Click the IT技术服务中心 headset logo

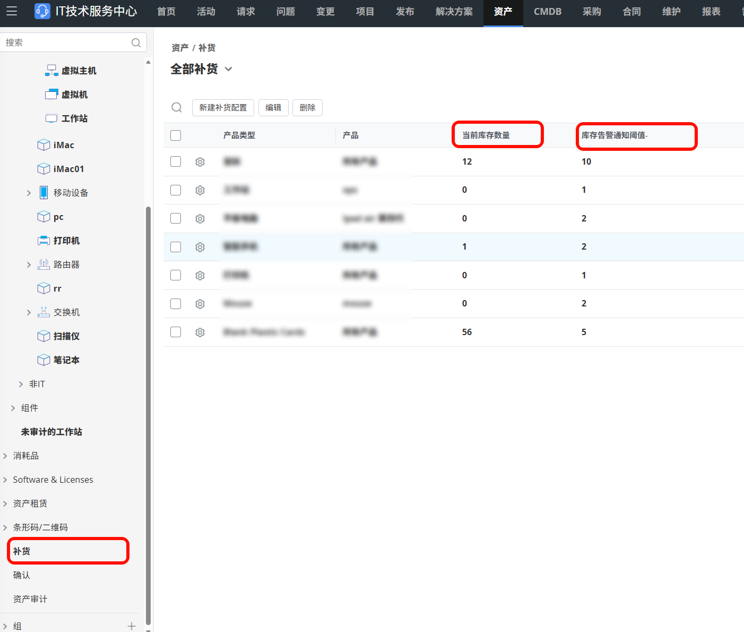(x=42, y=11)
